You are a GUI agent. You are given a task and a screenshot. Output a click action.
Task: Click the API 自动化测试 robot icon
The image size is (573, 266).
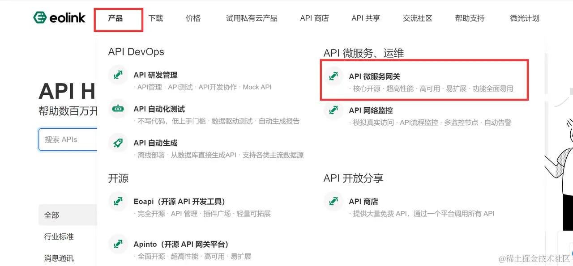coord(118,109)
